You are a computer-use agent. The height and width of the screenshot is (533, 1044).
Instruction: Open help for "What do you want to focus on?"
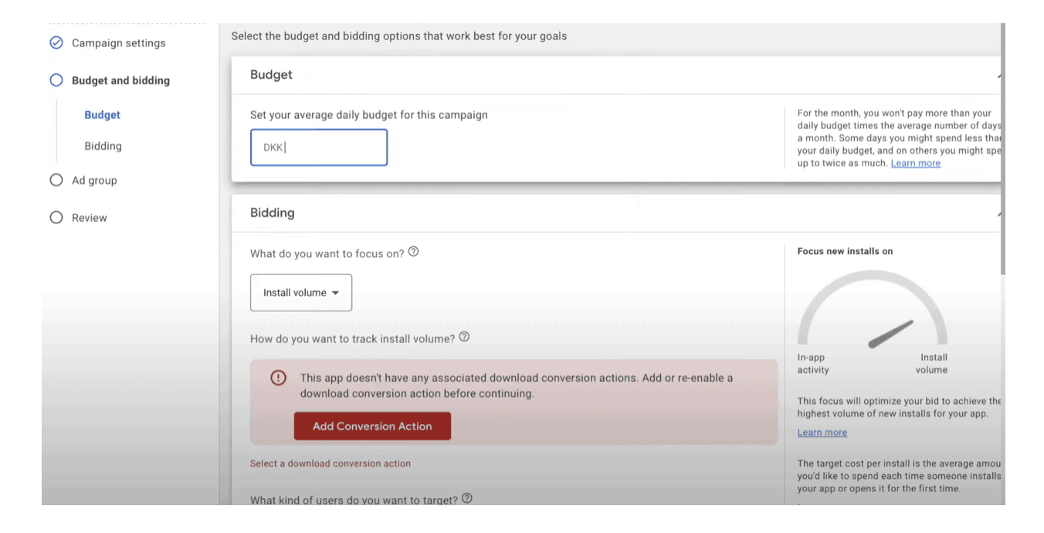tap(414, 252)
